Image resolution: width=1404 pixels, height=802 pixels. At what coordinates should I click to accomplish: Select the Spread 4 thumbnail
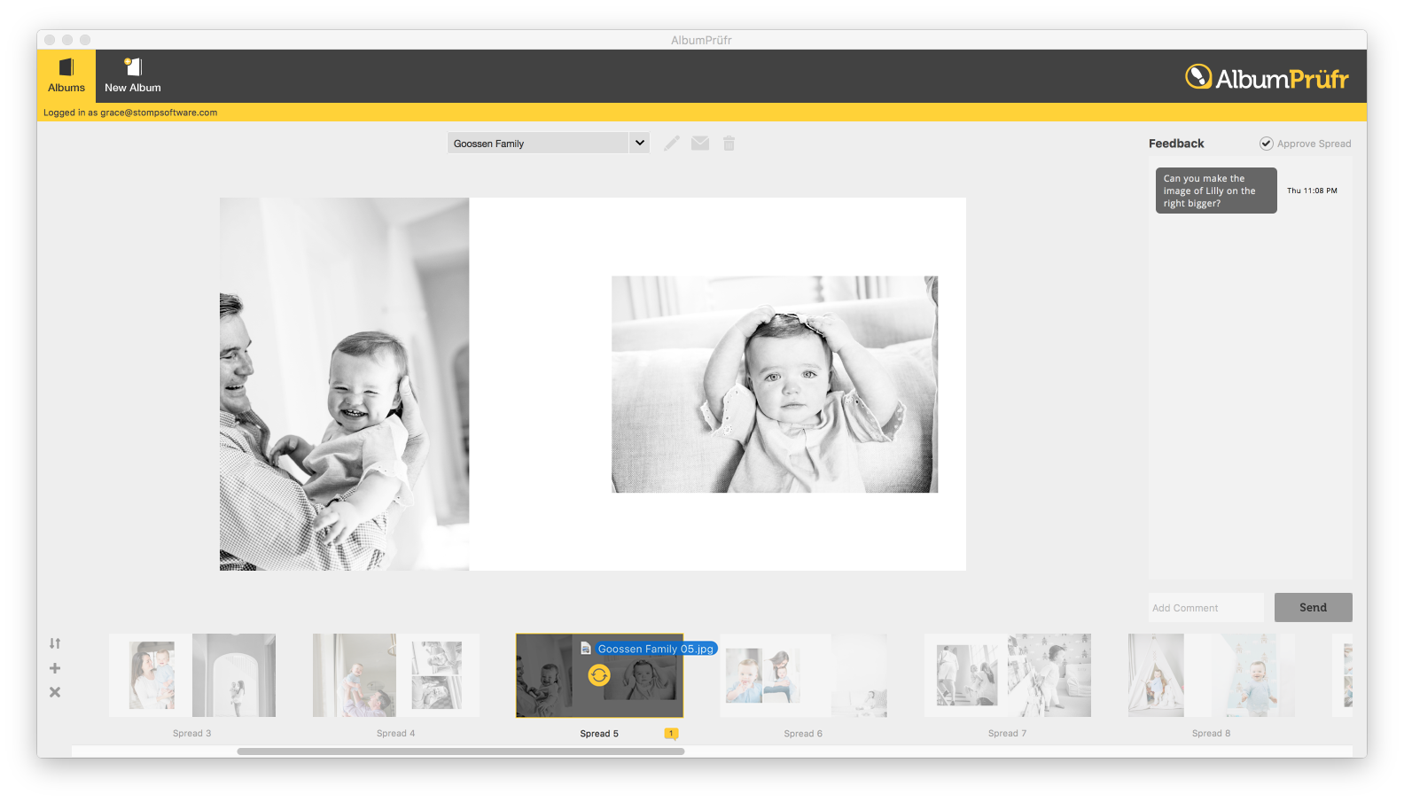point(396,675)
